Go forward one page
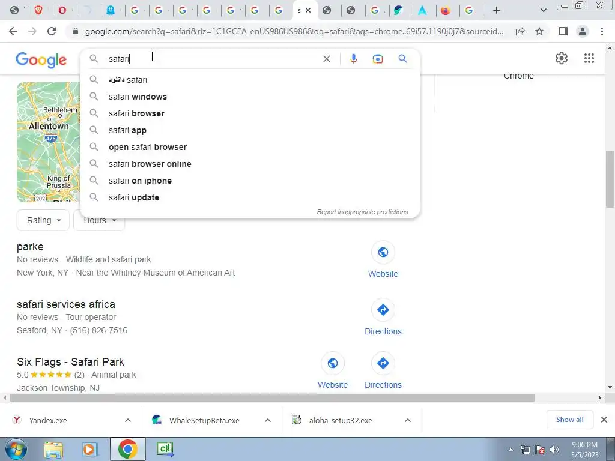The image size is (615, 461). point(32,31)
